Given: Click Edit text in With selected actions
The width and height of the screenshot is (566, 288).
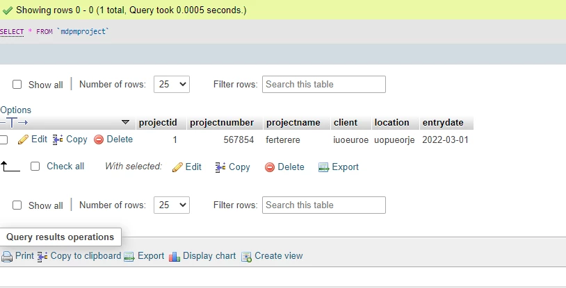Looking at the screenshot, I should (x=193, y=167).
